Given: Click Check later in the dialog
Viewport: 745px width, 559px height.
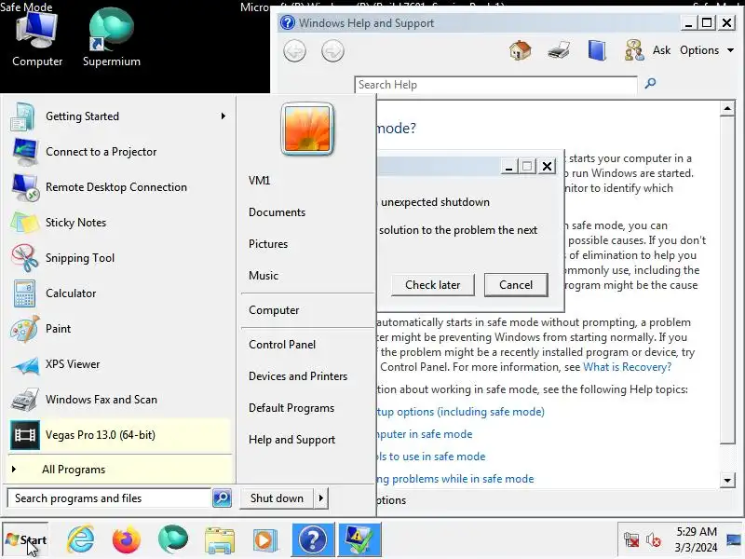Looking at the screenshot, I should (433, 285).
